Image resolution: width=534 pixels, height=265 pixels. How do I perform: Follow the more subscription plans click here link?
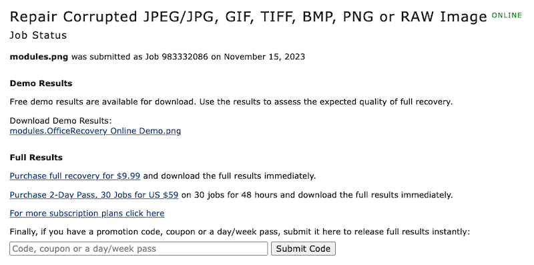click(87, 214)
